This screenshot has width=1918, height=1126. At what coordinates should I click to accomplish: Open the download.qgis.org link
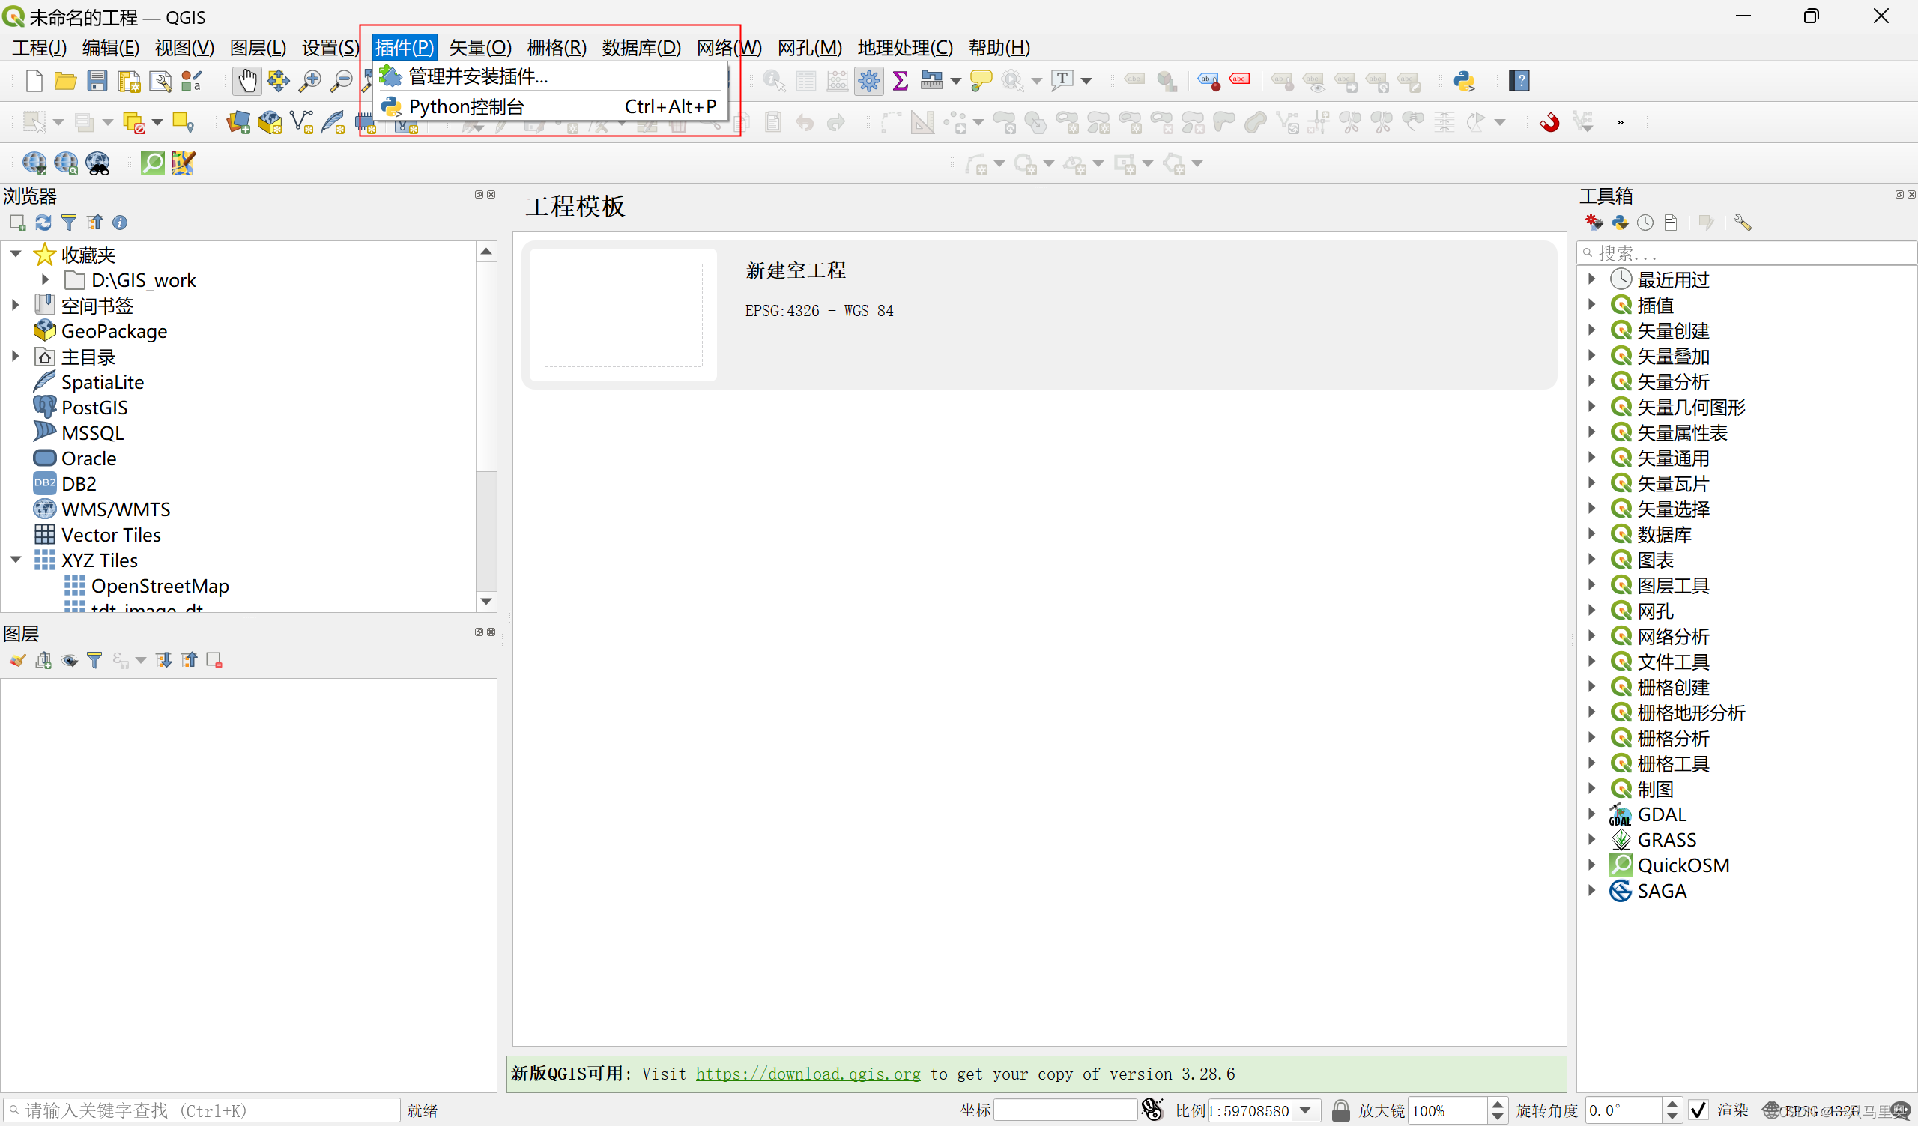point(808,1074)
